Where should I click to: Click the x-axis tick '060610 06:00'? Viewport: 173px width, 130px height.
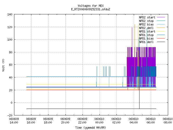click(151, 121)
